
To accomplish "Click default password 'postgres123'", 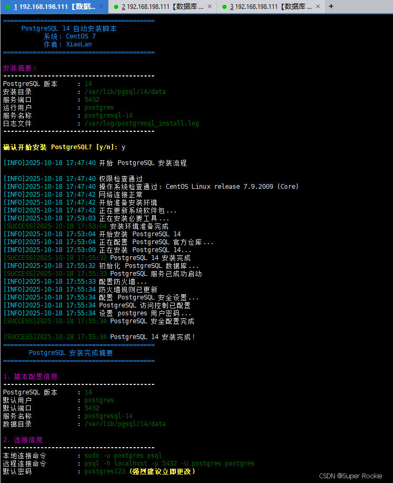I will 105,471.
